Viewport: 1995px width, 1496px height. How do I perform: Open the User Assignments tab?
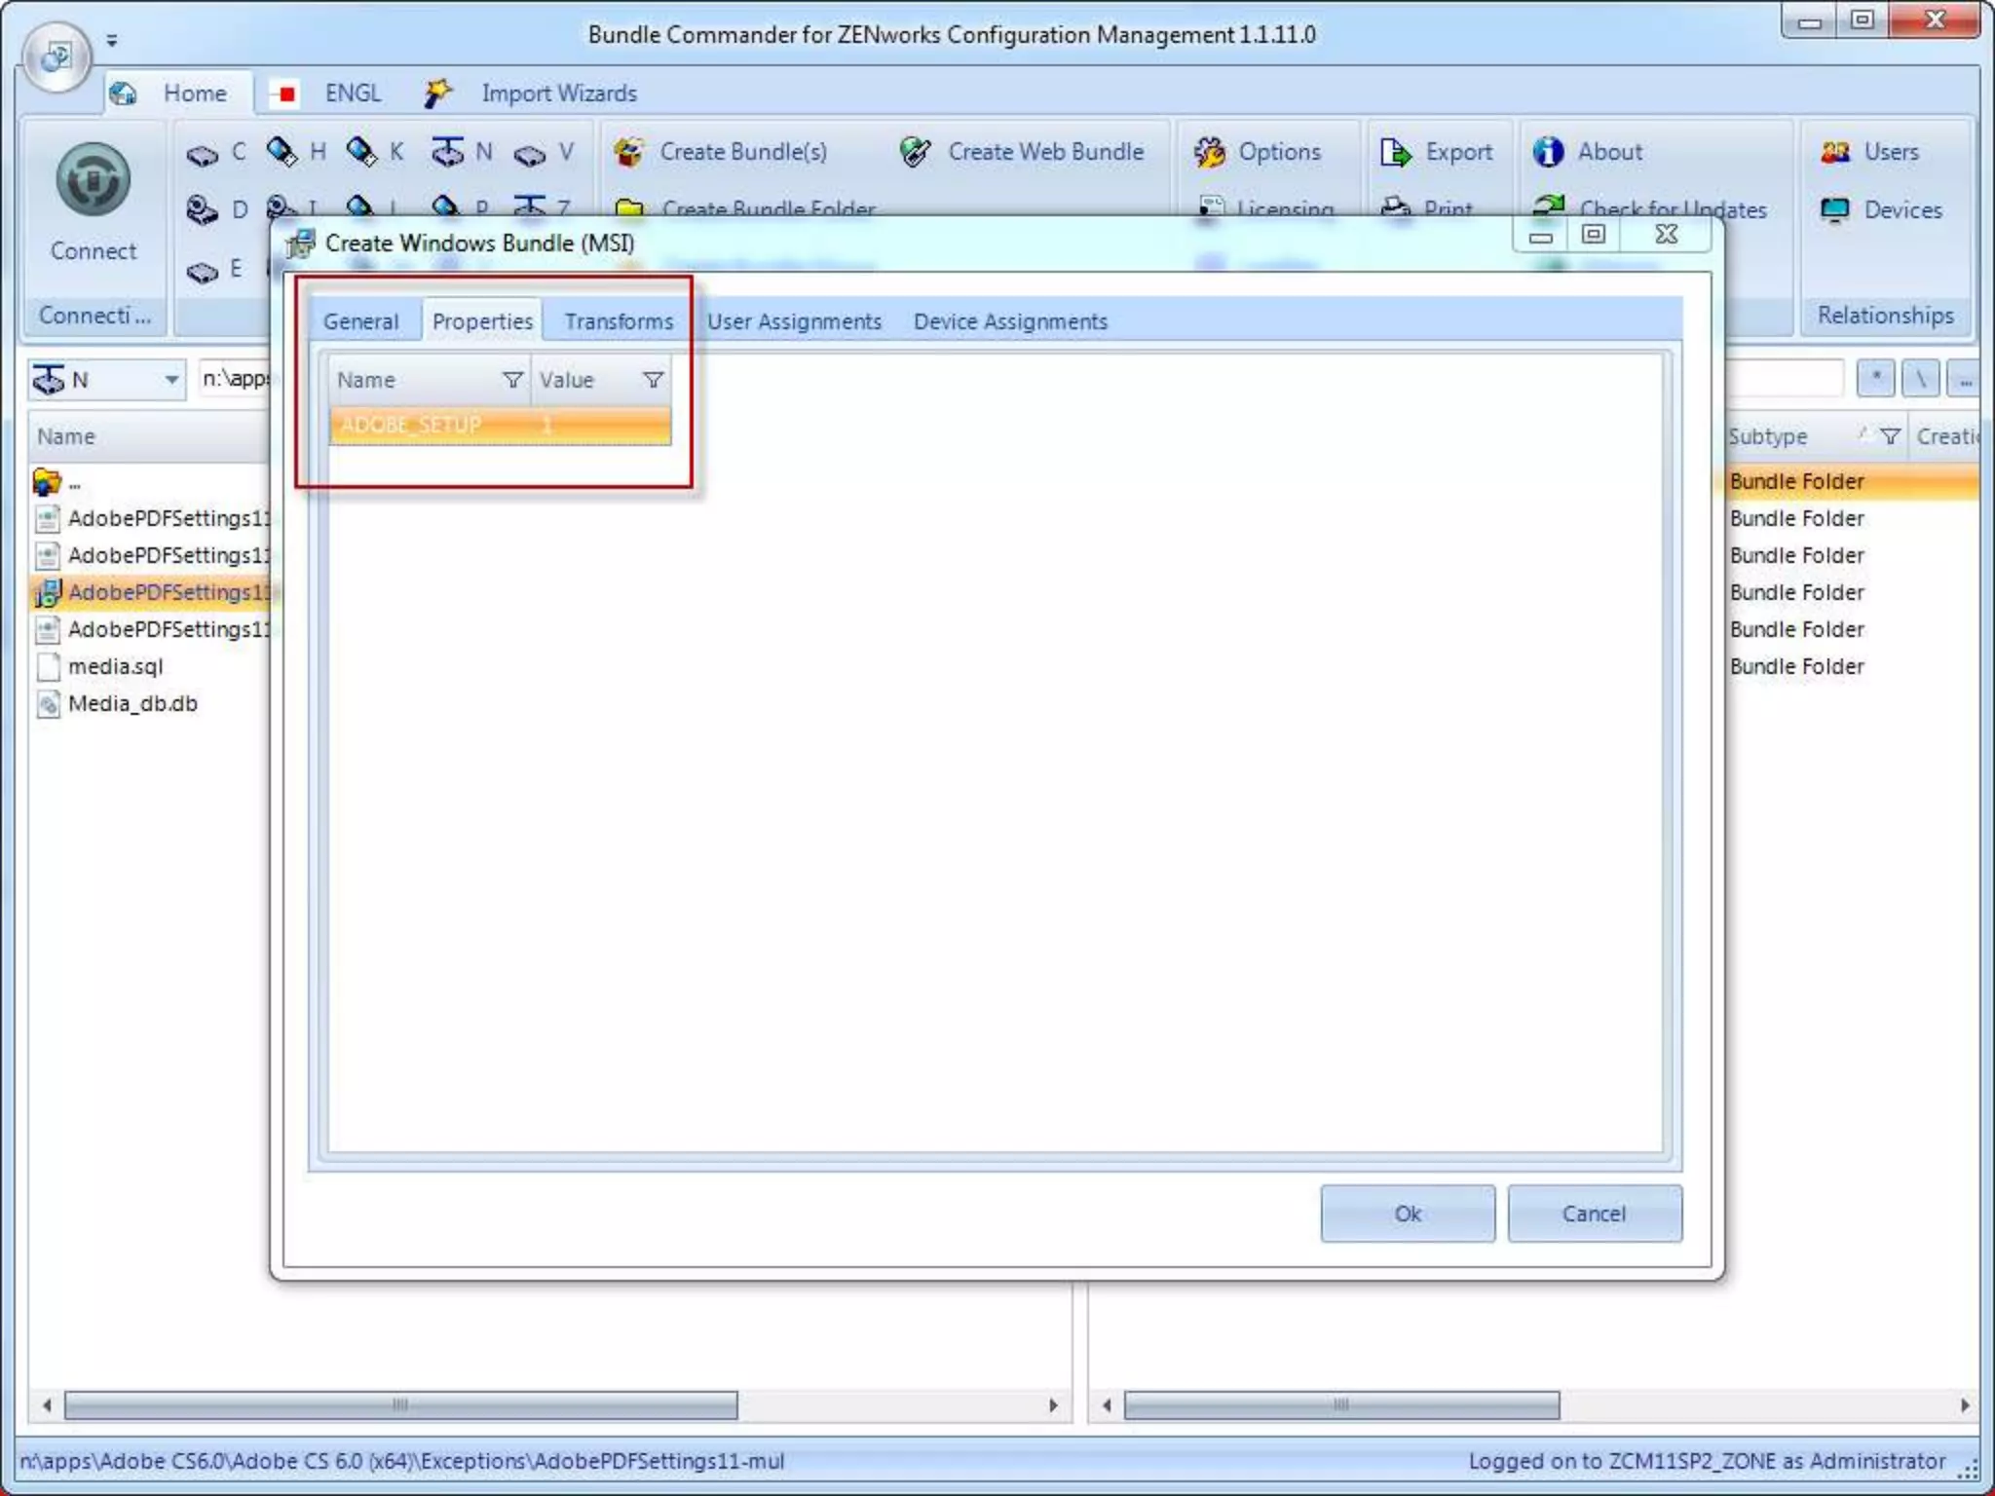pyautogui.click(x=794, y=321)
